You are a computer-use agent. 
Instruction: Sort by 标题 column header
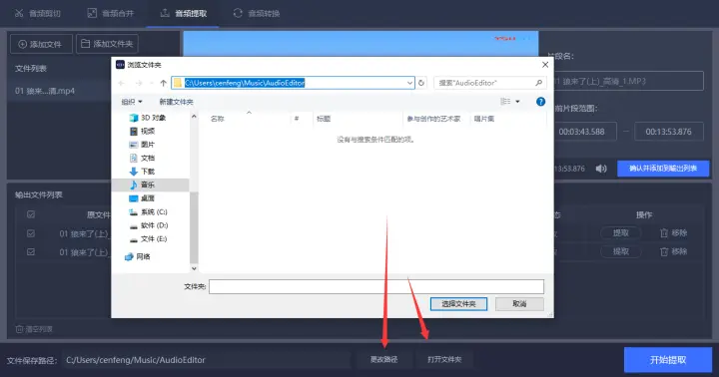click(x=324, y=119)
